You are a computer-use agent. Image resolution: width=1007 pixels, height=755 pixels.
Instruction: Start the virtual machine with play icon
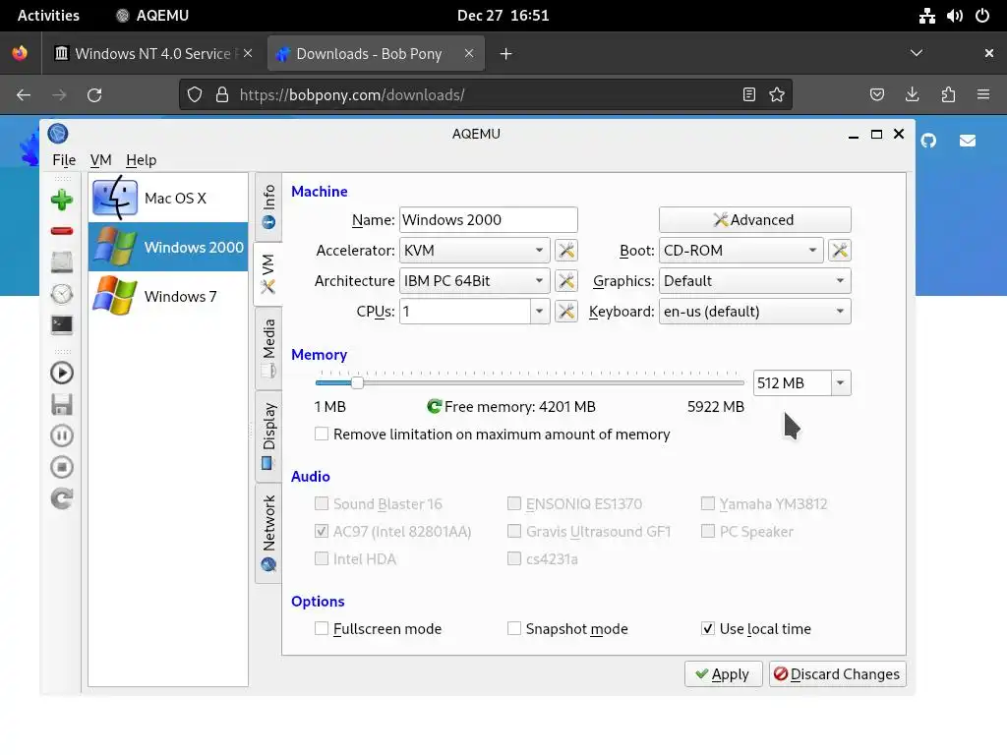pyautogui.click(x=62, y=373)
